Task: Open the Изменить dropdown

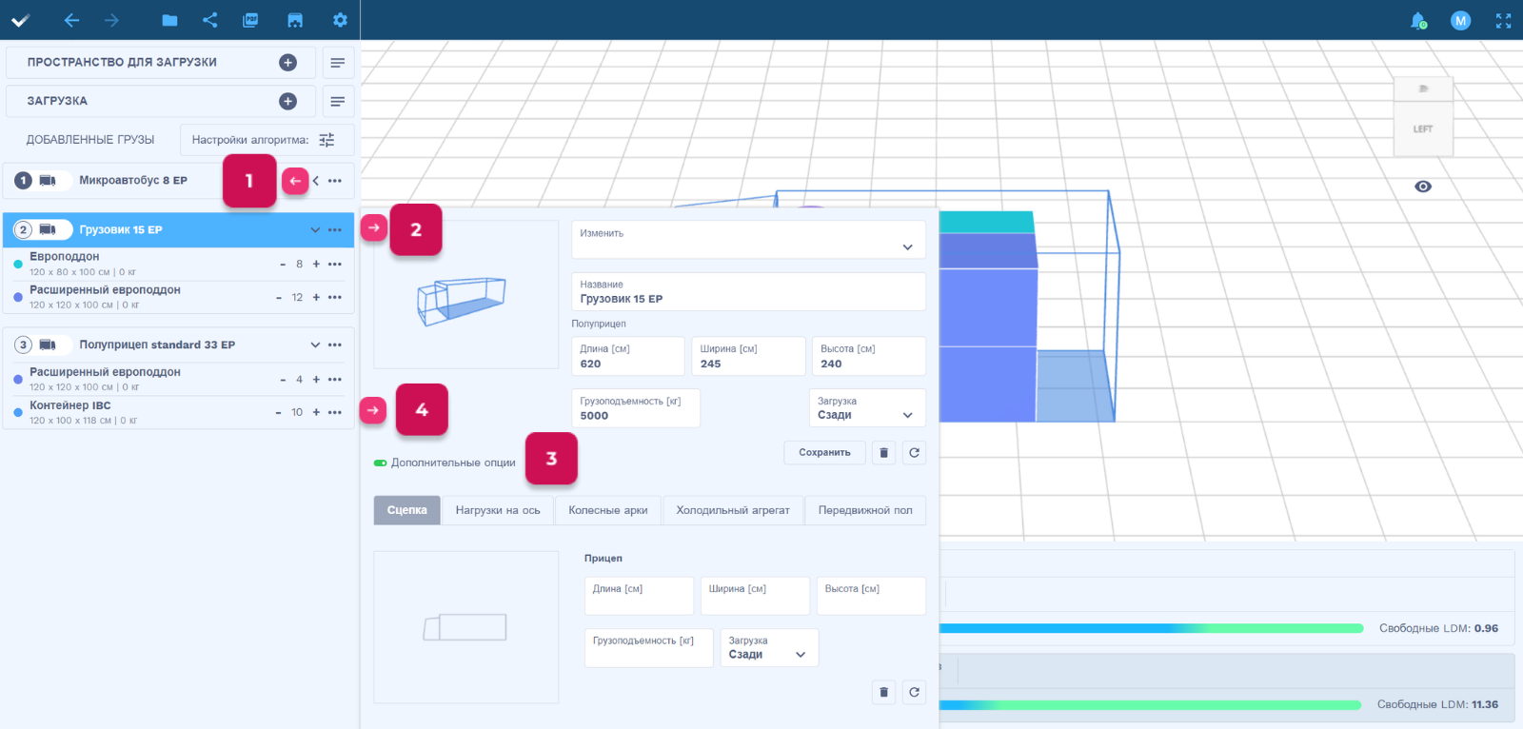Action: [748, 240]
